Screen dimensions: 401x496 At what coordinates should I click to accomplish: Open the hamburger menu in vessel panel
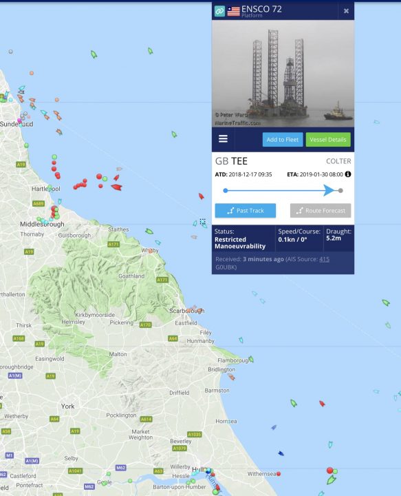tap(223, 139)
